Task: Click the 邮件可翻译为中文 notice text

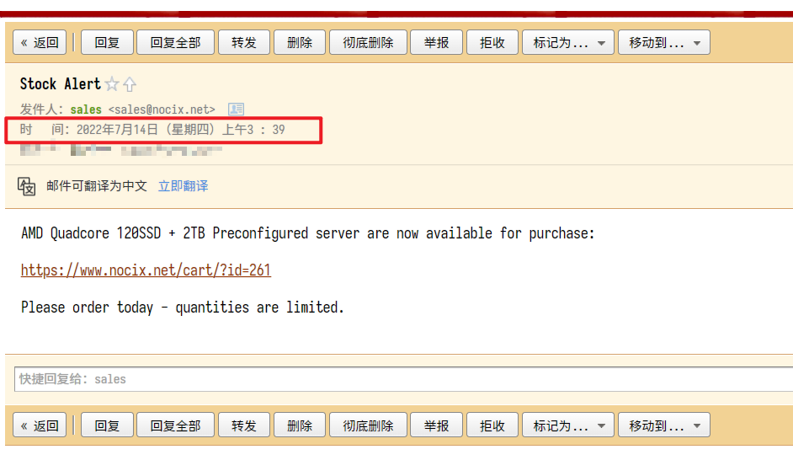Action: coord(97,186)
